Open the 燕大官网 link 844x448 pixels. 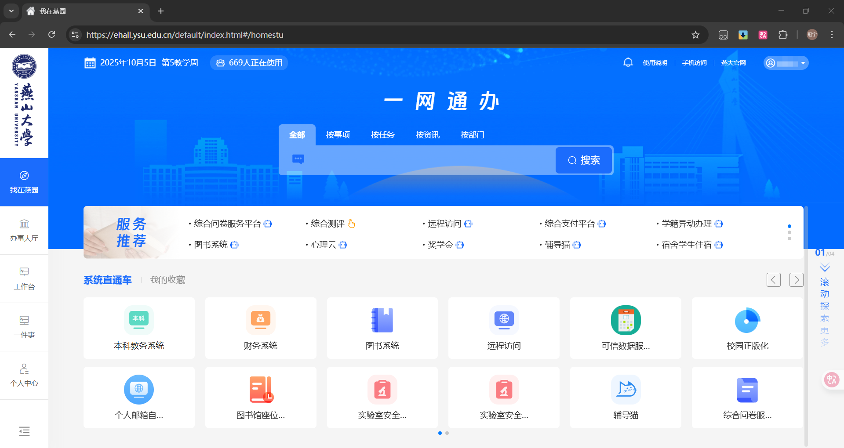(x=732, y=63)
